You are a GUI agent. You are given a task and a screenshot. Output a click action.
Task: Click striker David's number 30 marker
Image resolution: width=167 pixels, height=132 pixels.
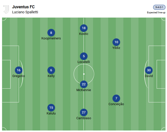(149, 70)
